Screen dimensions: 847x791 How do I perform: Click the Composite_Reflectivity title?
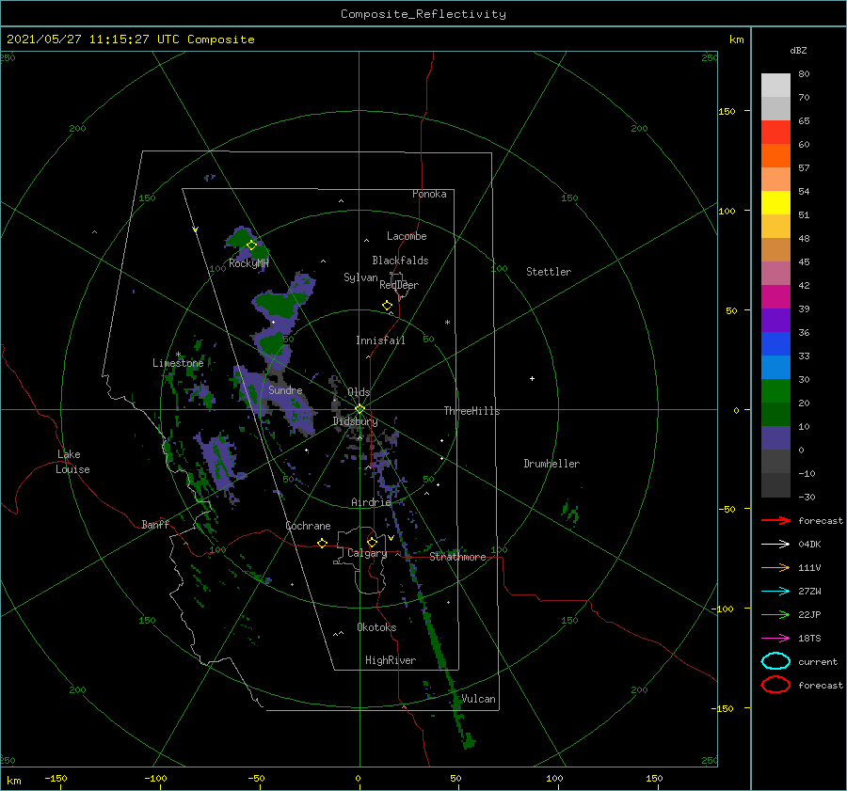coord(423,14)
